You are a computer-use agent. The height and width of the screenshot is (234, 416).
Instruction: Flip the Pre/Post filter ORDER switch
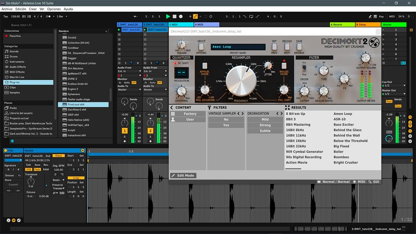click(304, 68)
